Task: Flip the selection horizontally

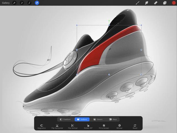Action: (x=57, y=127)
